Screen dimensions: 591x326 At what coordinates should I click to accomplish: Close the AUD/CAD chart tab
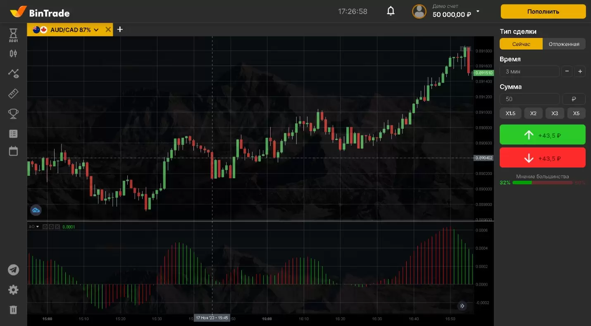pyautogui.click(x=108, y=29)
